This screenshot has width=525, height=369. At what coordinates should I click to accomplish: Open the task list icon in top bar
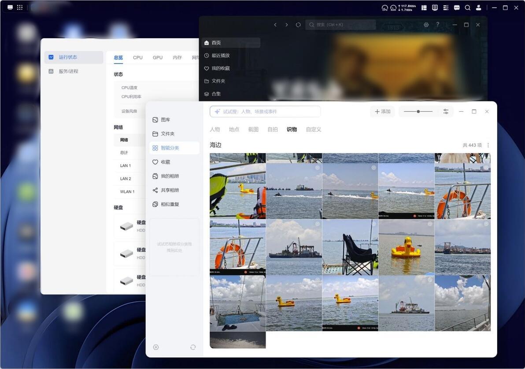tap(446, 7)
